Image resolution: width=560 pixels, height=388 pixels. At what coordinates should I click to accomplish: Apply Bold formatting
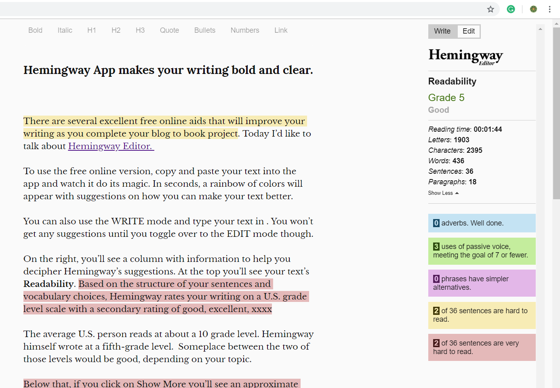click(35, 30)
